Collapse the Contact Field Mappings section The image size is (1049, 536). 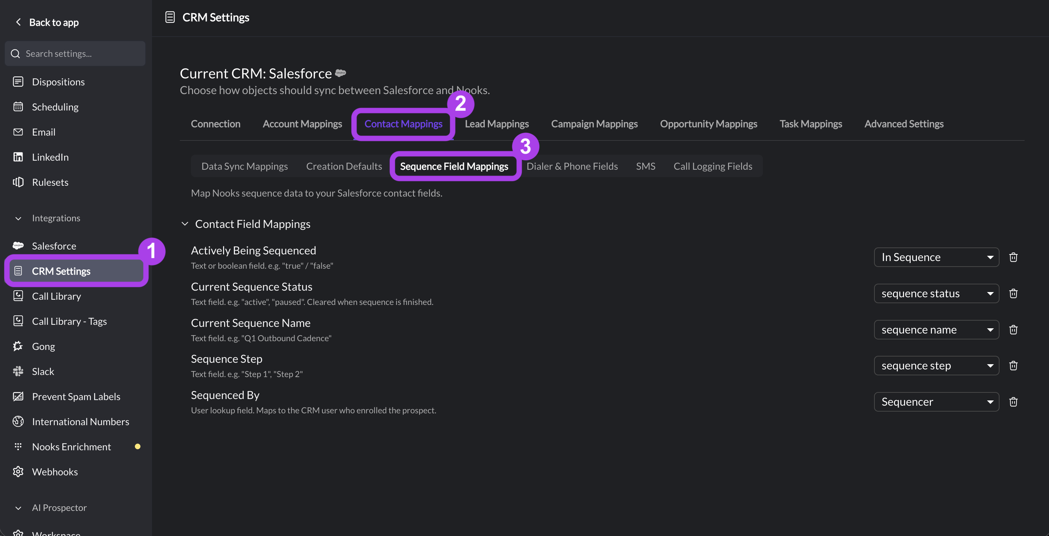[x=185, y=224]
